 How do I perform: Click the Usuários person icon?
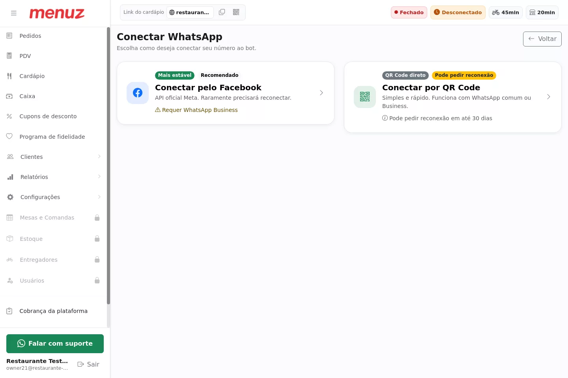pos(10,280)
